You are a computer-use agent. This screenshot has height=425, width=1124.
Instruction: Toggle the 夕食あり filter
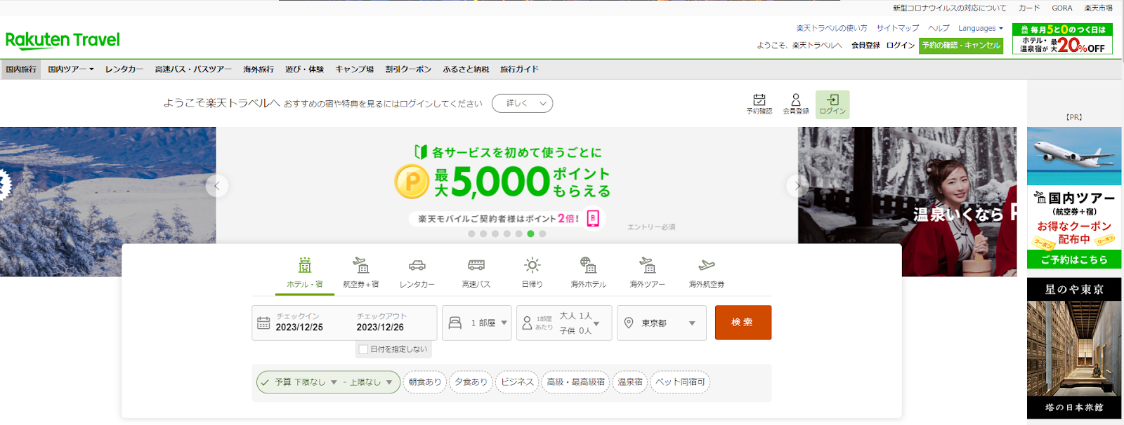pos(471,382)
